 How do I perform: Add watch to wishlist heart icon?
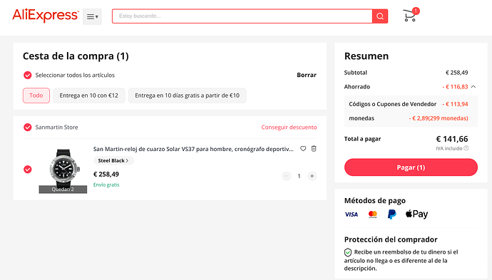pos(303,149)
